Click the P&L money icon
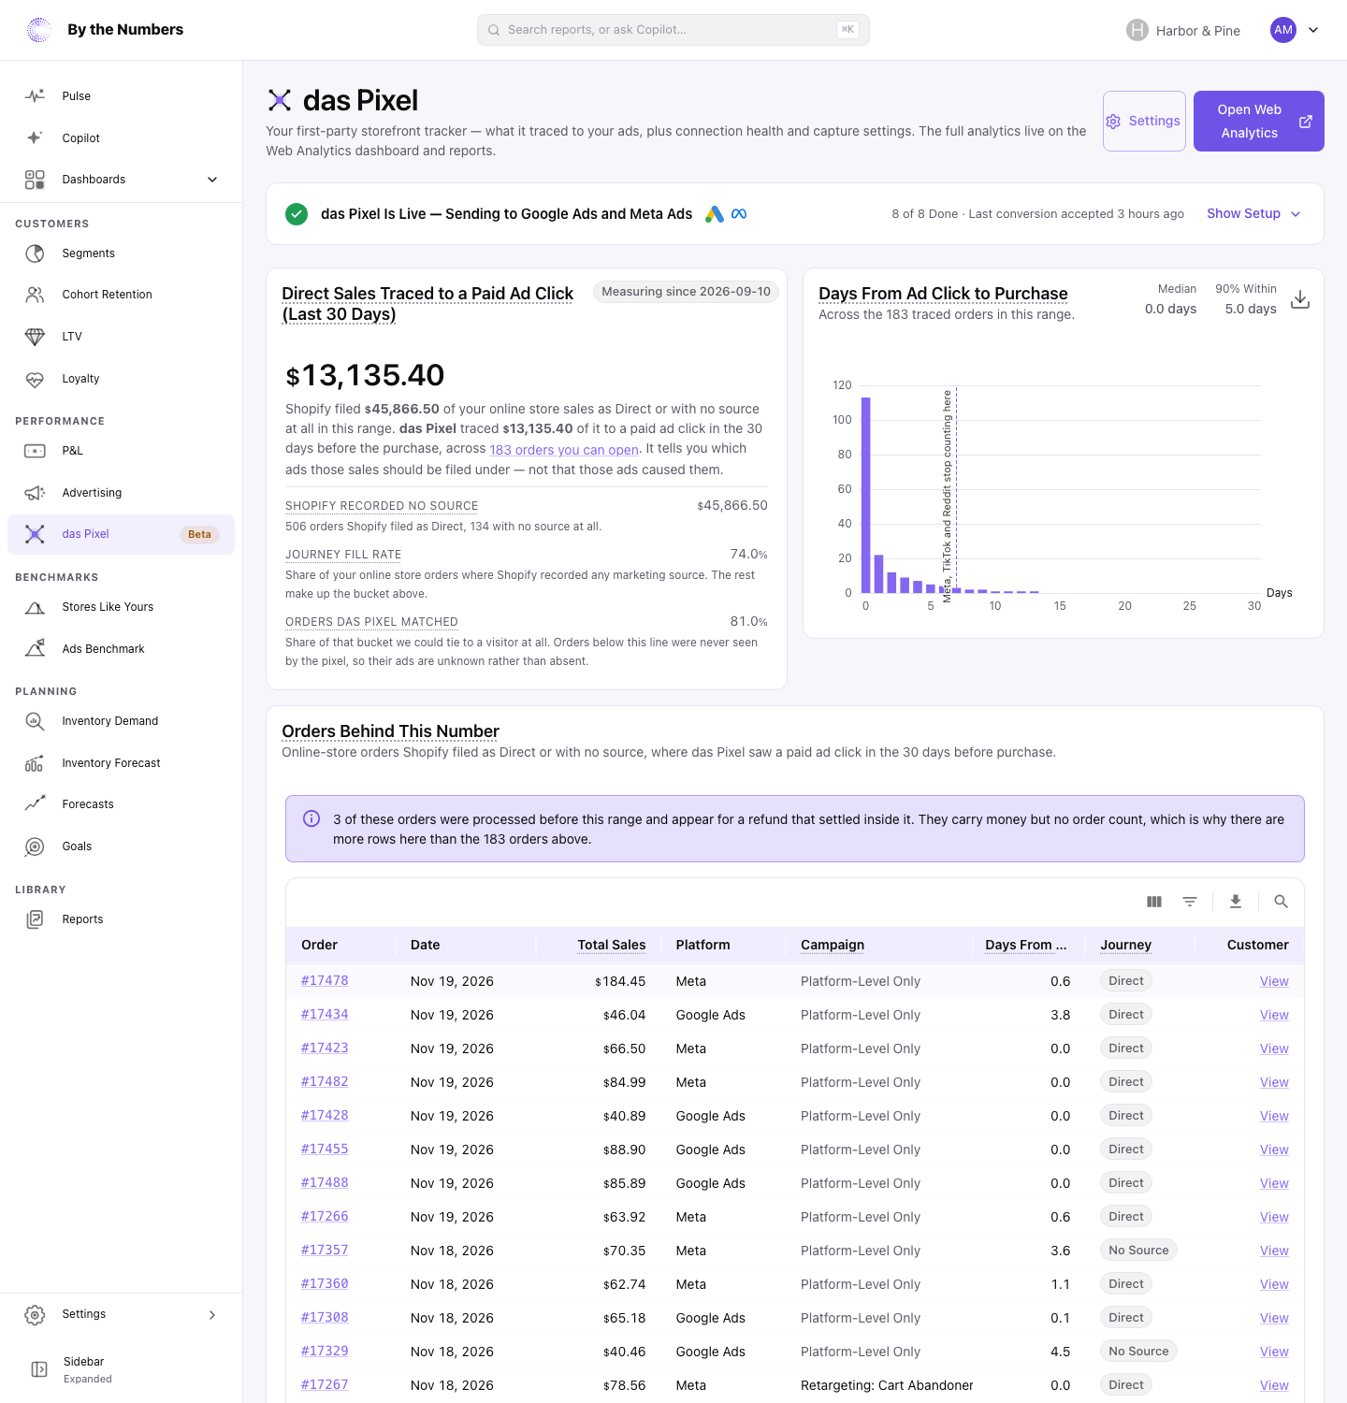This screenshot has height=1403, width=1347. point(35,451)
